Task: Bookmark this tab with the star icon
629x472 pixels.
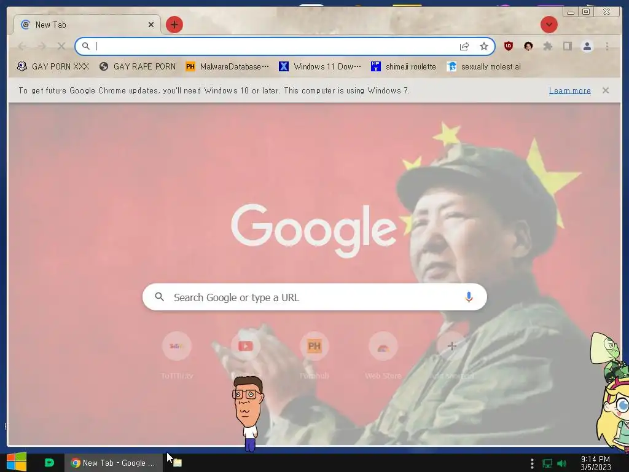Action: (x=484, y=46)
